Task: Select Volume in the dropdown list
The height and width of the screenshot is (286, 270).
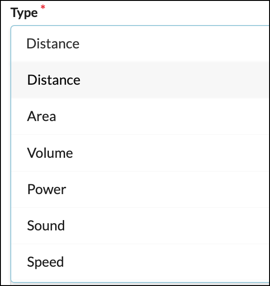Action: click(x=50, y=153)
